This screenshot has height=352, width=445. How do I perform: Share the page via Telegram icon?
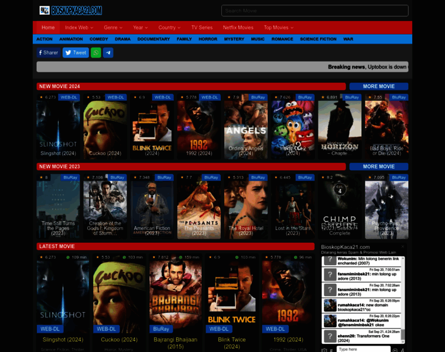[x=108, y=53]
